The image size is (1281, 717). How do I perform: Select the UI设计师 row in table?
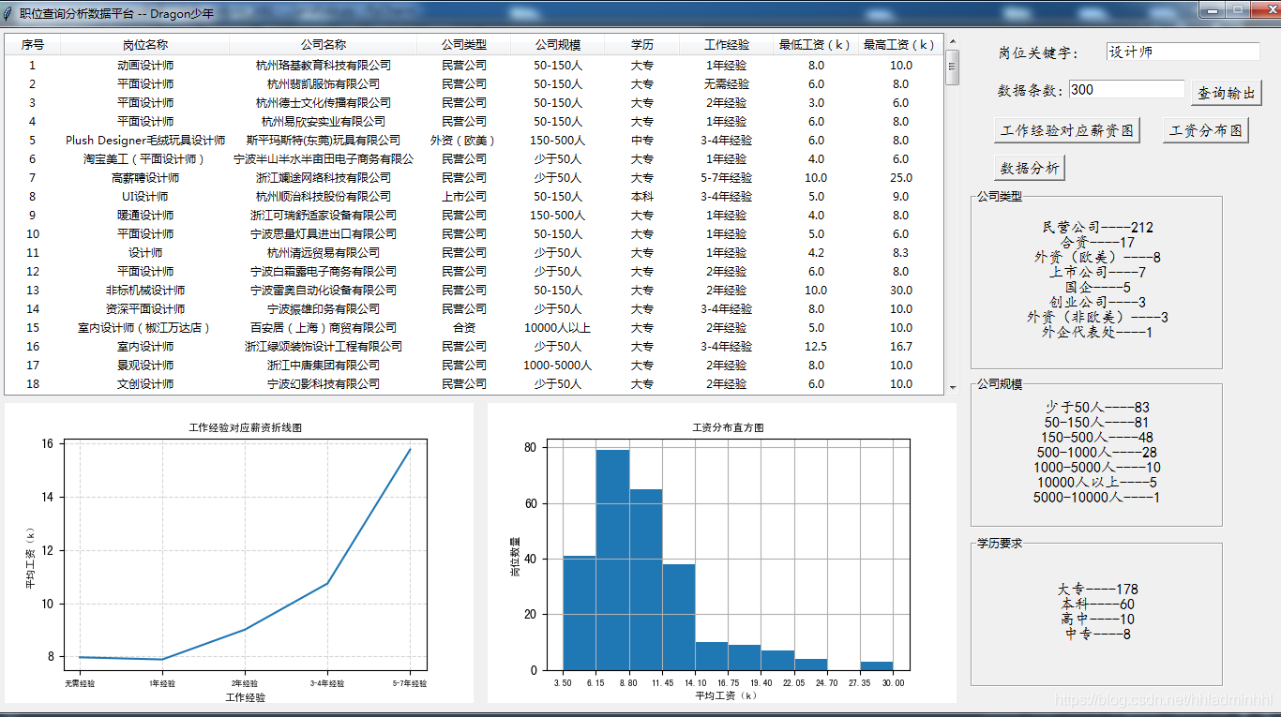(x=145, y=197)
